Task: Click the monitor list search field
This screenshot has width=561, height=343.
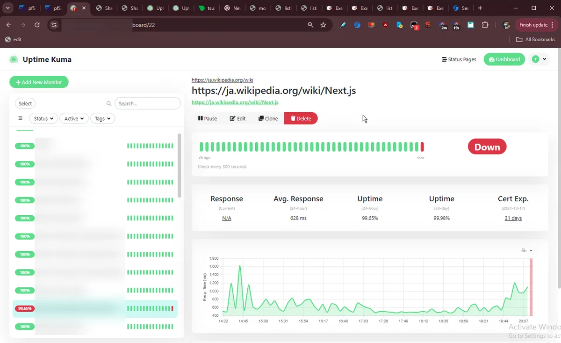Action: [147, 103]
